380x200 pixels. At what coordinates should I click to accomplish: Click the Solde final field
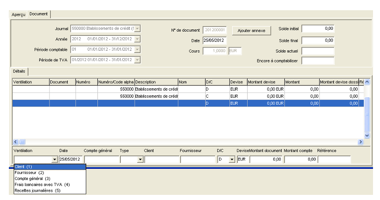point(318,40)
